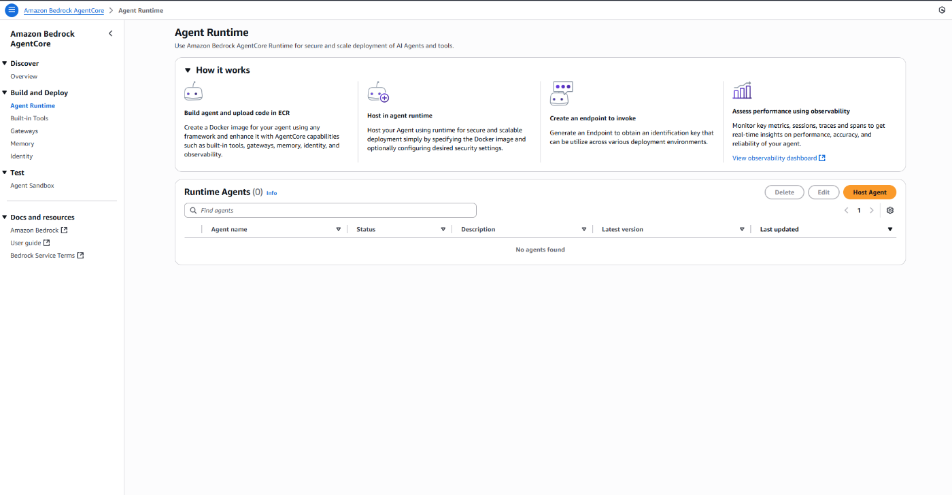The width and height of the screenshot is (952, 495).
Task: Click Build agent and upload code heading
Action: coord(237,113)
